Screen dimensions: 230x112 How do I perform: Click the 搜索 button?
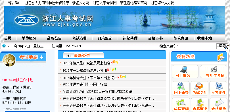pyautogui.click(x=222, y=46)
